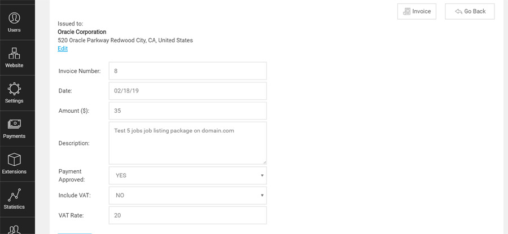This screenshot has height=234, width=508.
Task: Select the Amount ($) input field
Action: pyautogui.click(x=187, y=111)
